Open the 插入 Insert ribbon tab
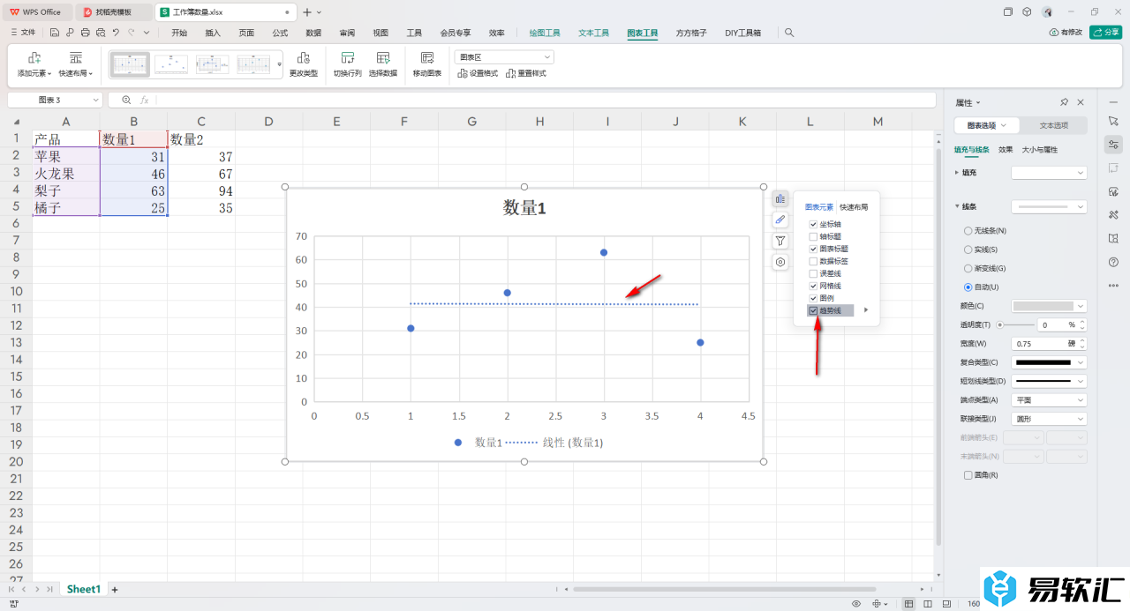This screenshot has height=611, width=1130. (x=213, y=33)
